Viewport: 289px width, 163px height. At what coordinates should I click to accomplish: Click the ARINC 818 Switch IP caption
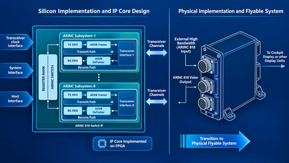[89, 126]
